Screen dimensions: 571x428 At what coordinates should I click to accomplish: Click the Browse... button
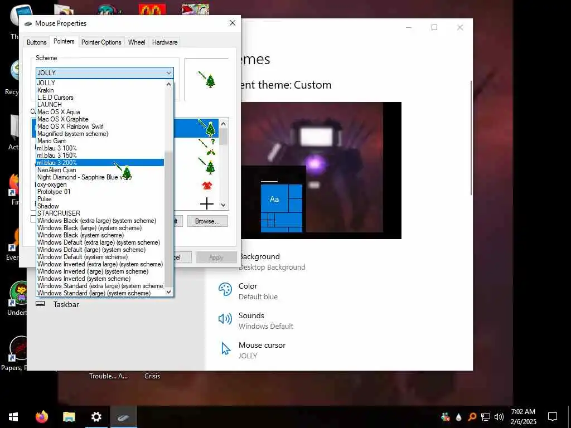click(207, 221)
